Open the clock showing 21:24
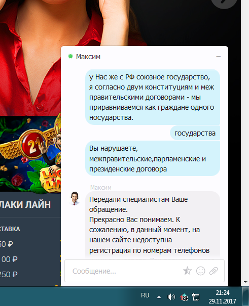Image resolution: width=249 pixels, height=306 pixels. [223, 297]
